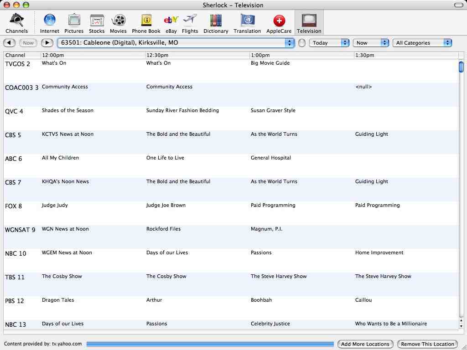
Task: Select the PBS 12 channel row
Action: point(231,308)
